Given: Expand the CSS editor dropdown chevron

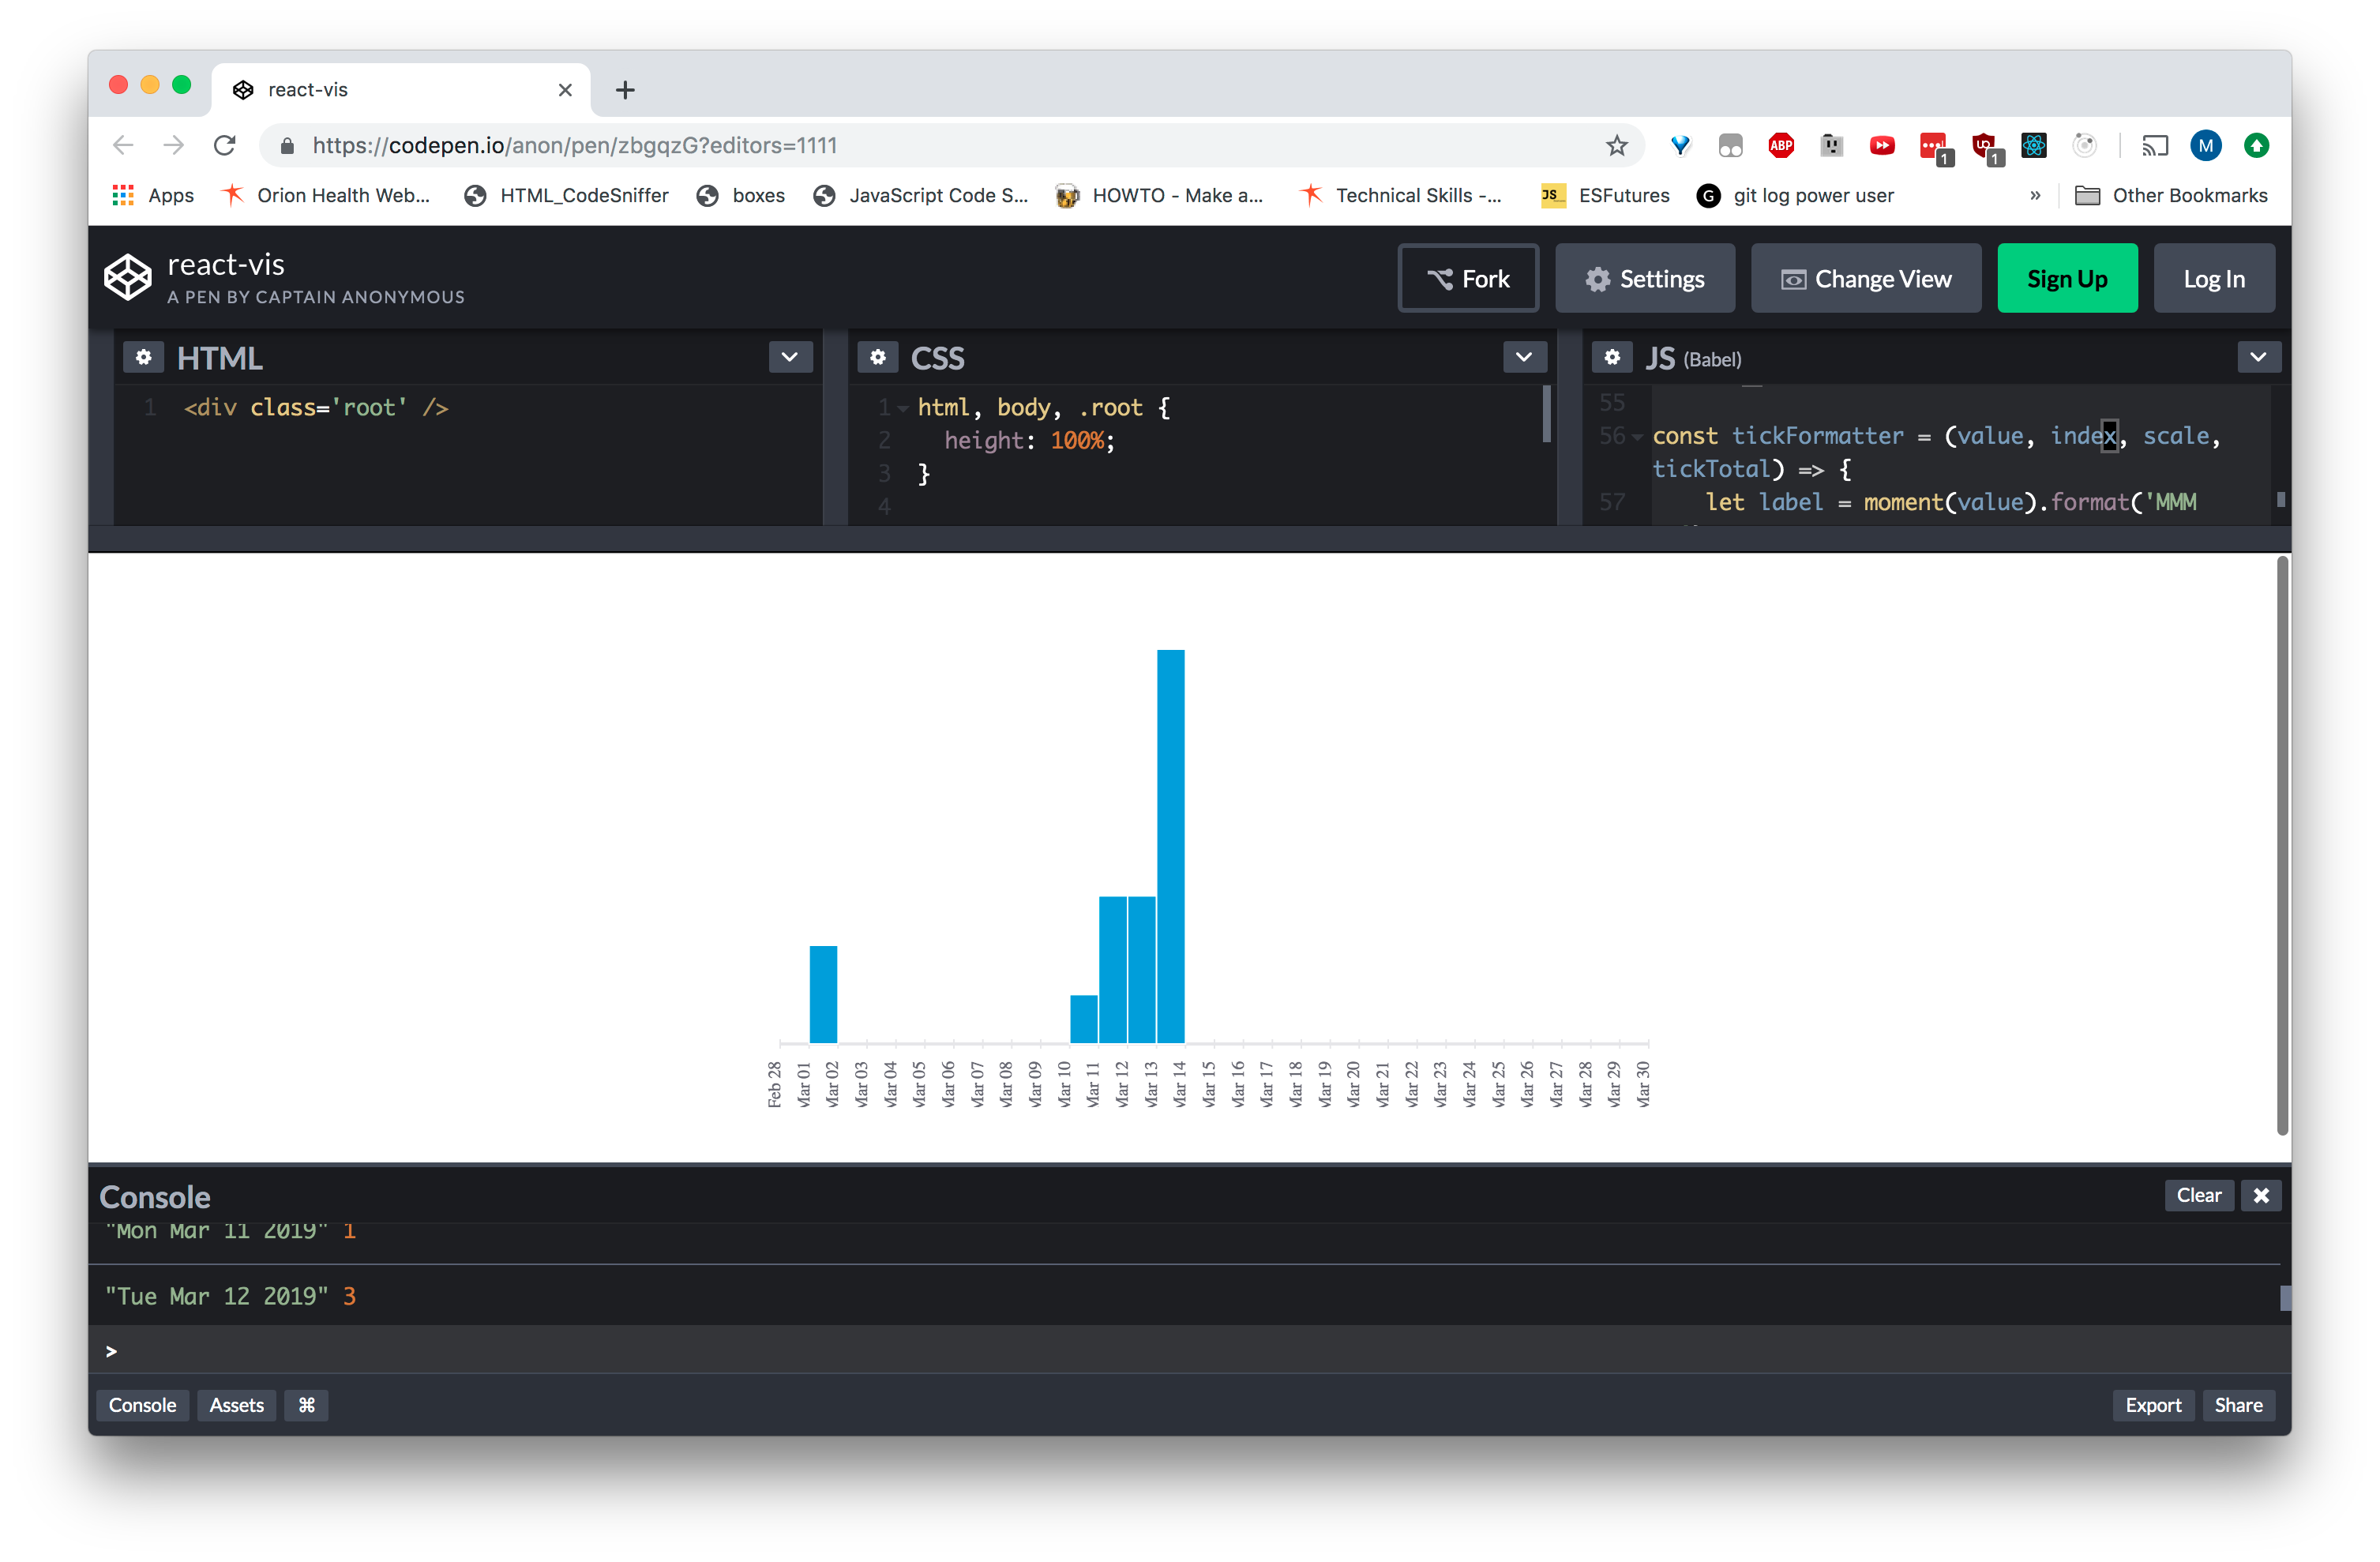Looking at the screenshot, I should tap(1524, 357).
